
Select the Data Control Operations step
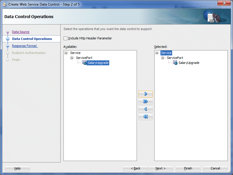click(x=32, y=39)
